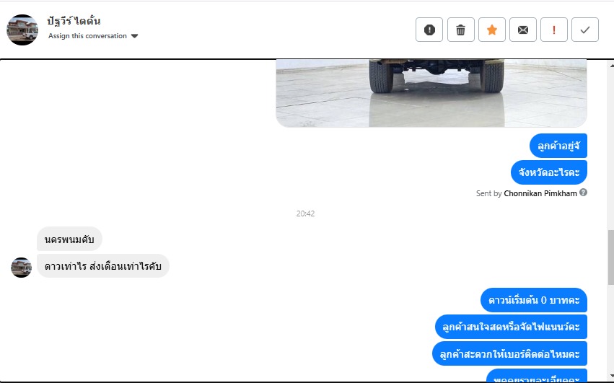Click the scrollbar down arrow of chat pane
The height and width of the screenshot is (383, 614).
point(611,377)
